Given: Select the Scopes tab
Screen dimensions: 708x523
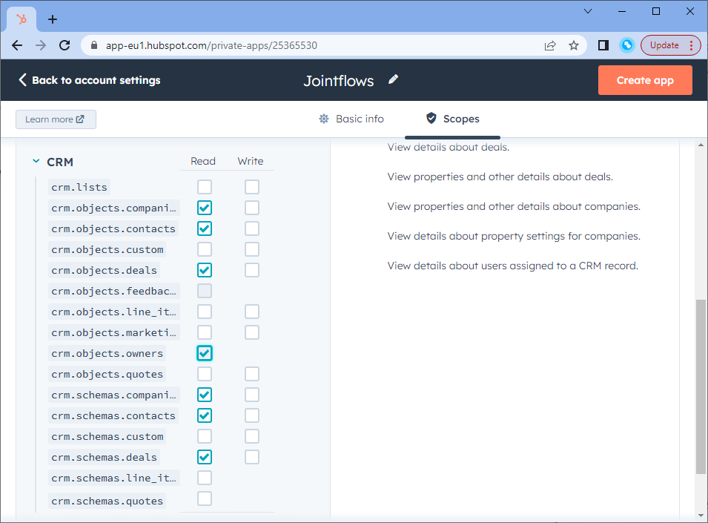Looking at the screenshot, I should [x=452, y=119].
